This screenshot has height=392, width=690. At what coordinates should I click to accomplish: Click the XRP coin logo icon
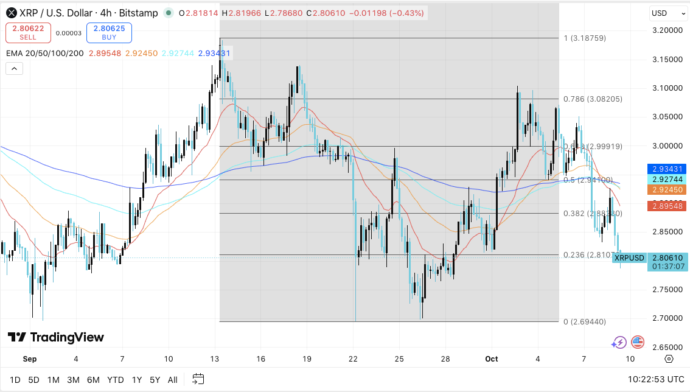pyautogui.click(x=12, y=13)
